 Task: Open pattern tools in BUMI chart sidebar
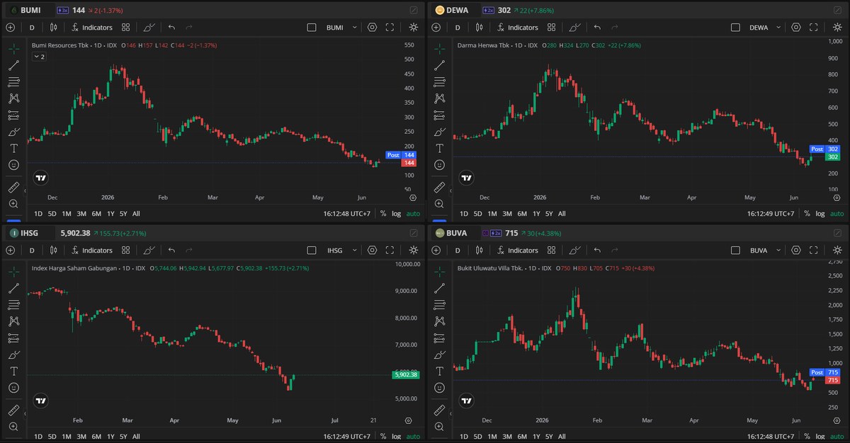[x=14, y=98]
